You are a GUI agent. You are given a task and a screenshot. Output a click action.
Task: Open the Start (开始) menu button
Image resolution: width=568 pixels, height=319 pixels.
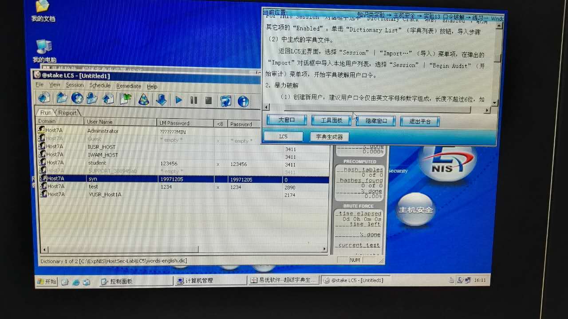(x=47, y=281)
